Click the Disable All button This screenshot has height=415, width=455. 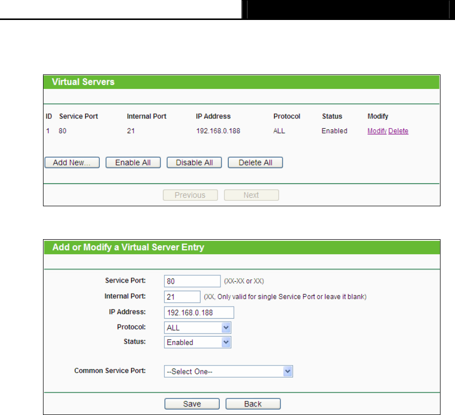[194, 163]
